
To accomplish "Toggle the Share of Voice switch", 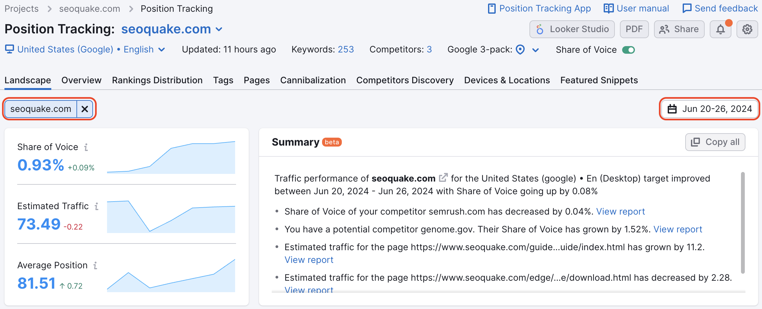I will [629, 50].
